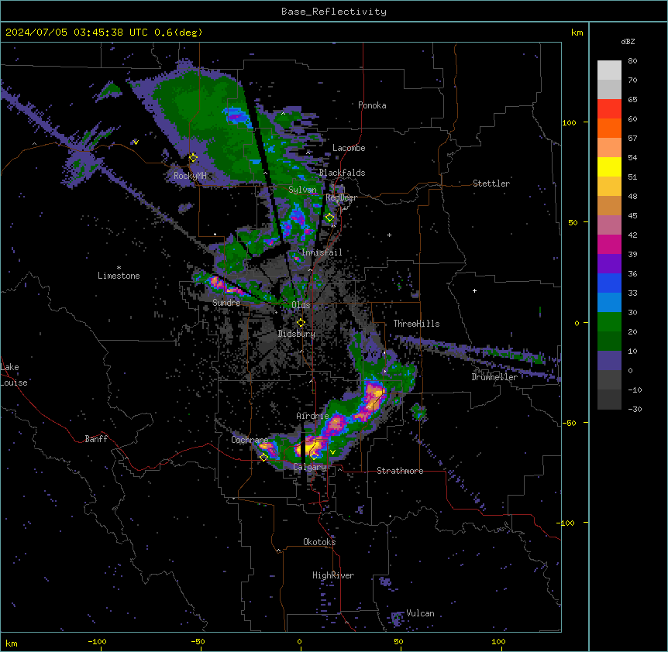Click the yellow V marker west of RockyMH

point(136,142)
